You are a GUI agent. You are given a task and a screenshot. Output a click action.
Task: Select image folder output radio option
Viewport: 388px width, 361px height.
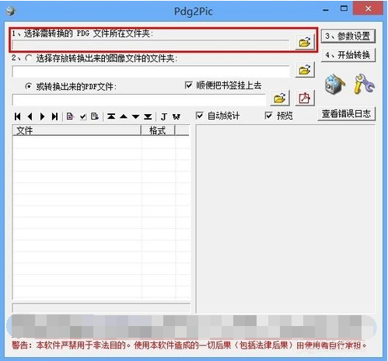click(29, 58)
